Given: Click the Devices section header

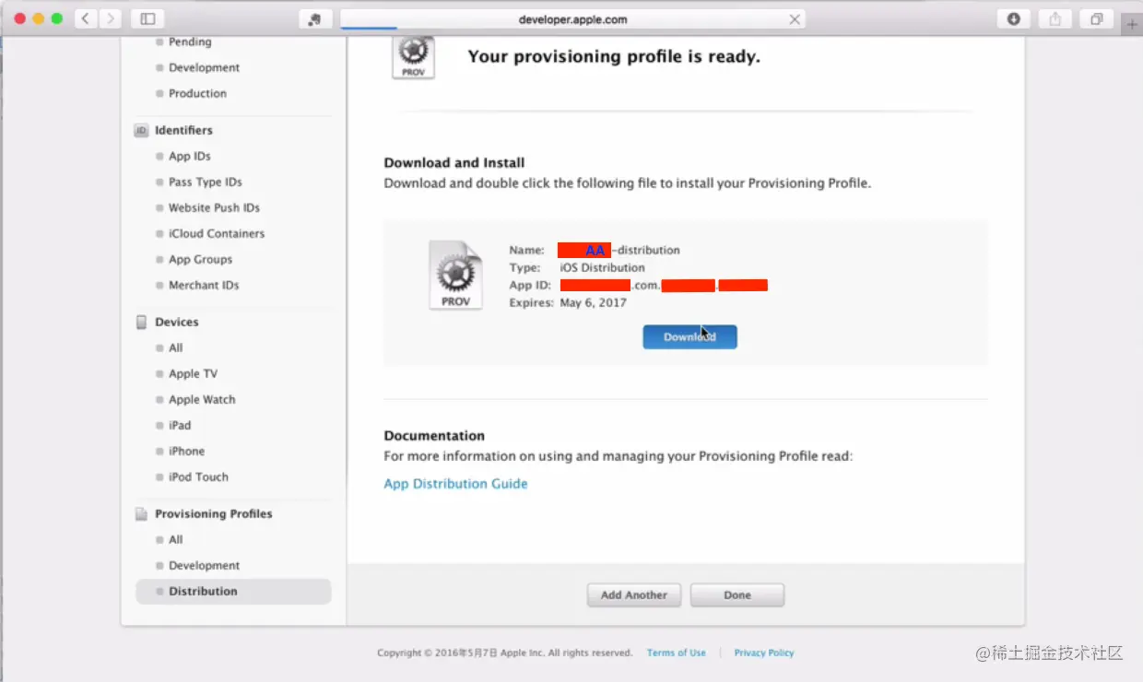Looking at the screenshot, I should (x=177, y=323).
